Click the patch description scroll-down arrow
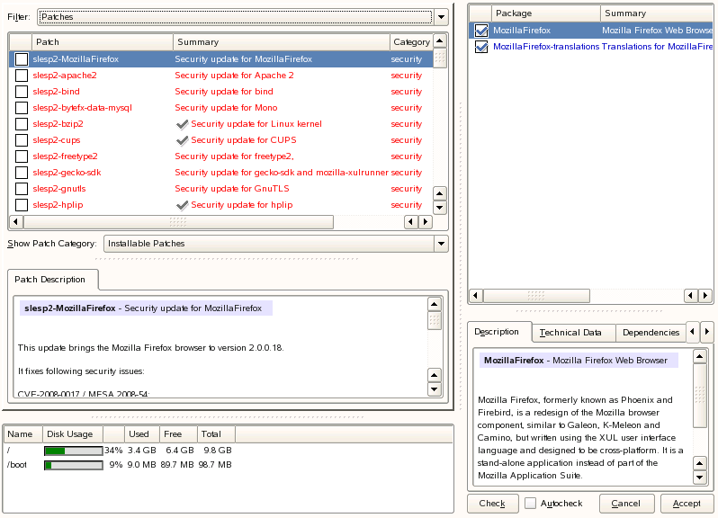 point(434,389)
